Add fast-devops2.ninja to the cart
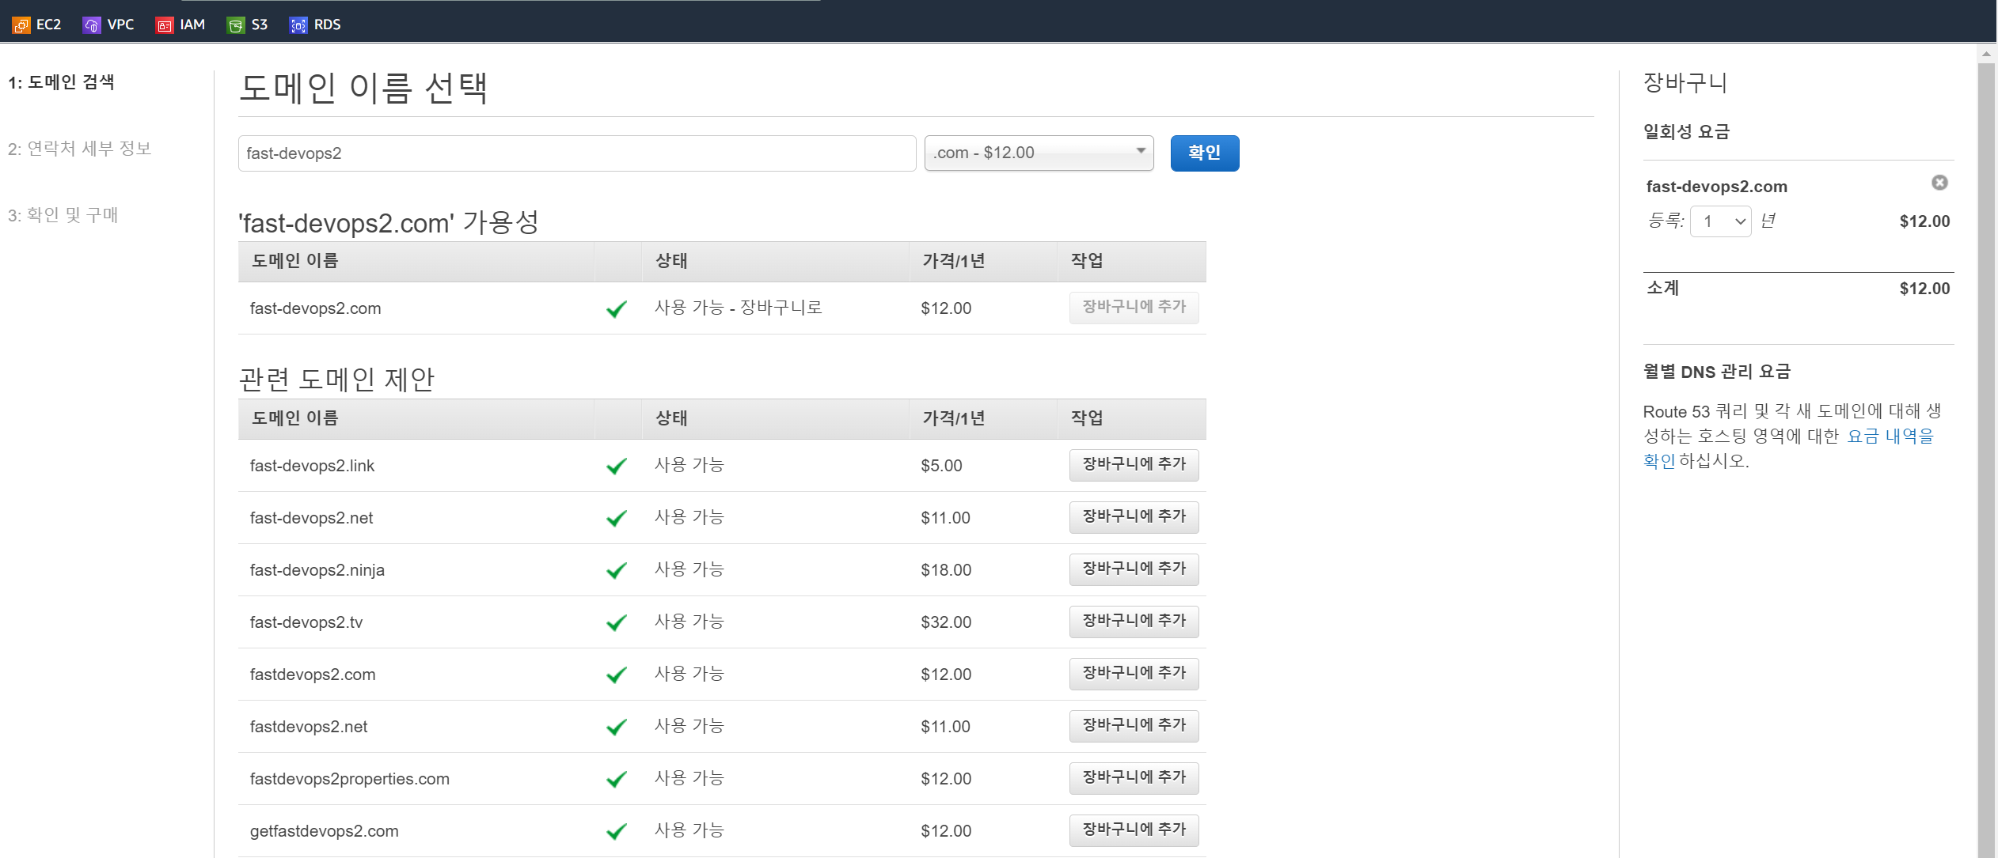 [1133, 569]
